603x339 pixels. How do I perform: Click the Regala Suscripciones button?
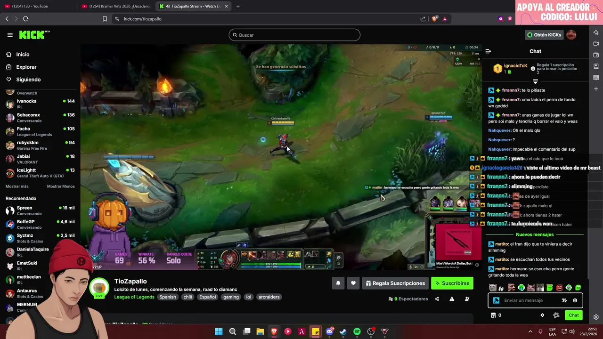coord(395,283)
